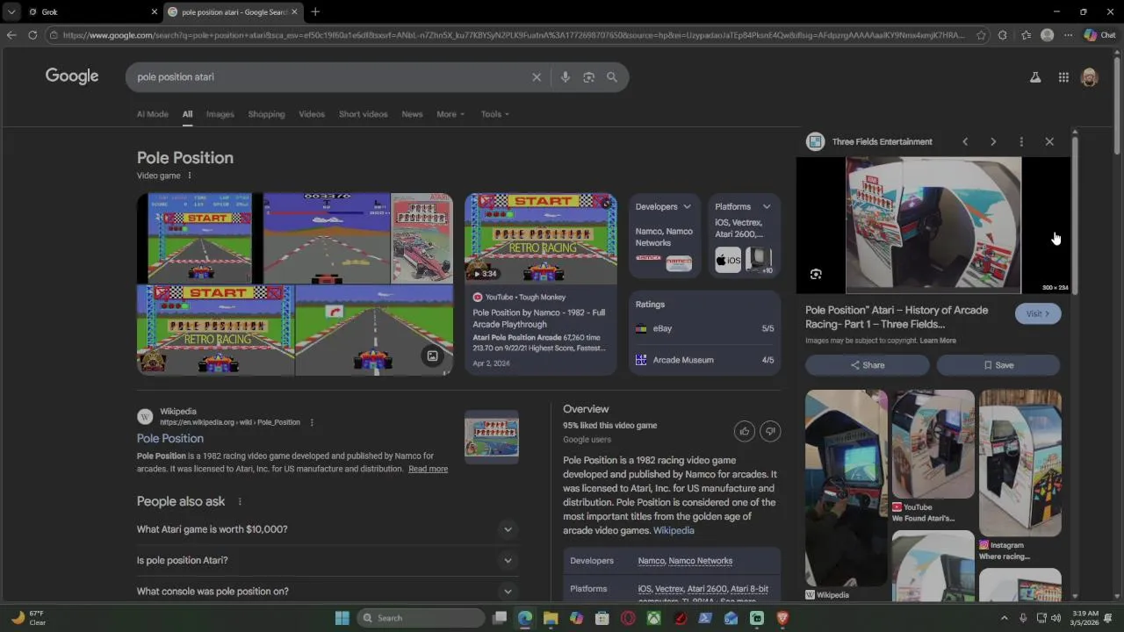Play the Tough Monkey YouTube video thumbnail

(x=541, y=239)
